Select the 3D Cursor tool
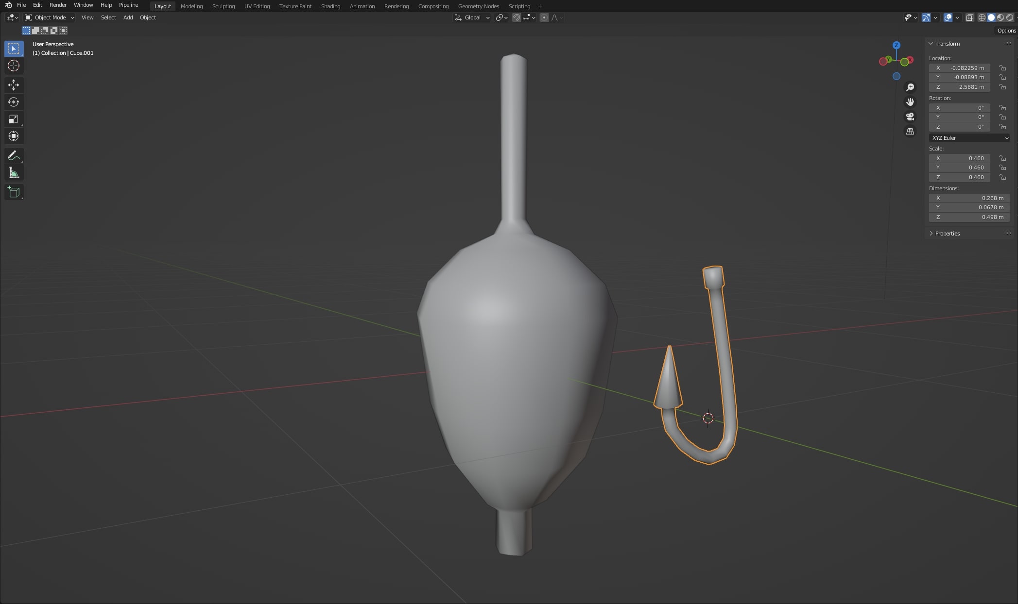The image size is (1018, 604). 14,66
